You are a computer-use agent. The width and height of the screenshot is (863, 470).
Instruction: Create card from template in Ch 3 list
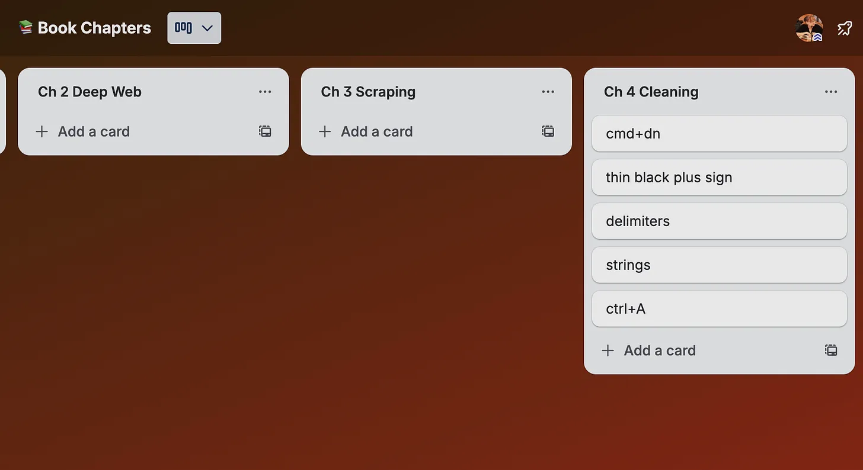[x=548, y=131]
